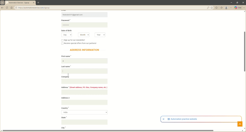This screenshot has height=132, width=246.
Task: Open the browser profile avatar
Action: pos(226,8)
